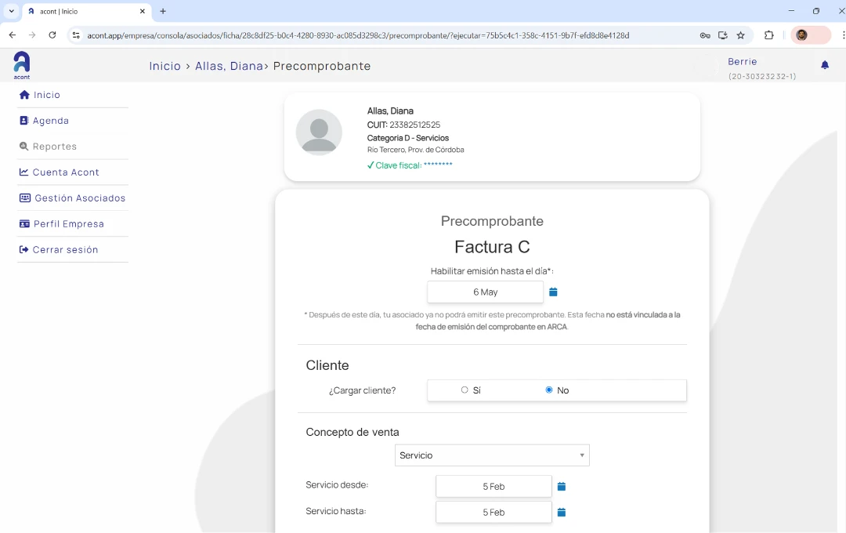
Task: Click the 6 May date input field
Action: pos(485,291)
